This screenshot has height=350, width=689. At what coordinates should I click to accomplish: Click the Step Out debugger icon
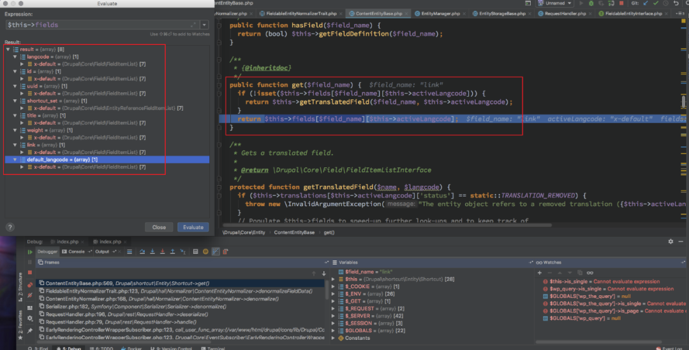[x=173, y=251]
